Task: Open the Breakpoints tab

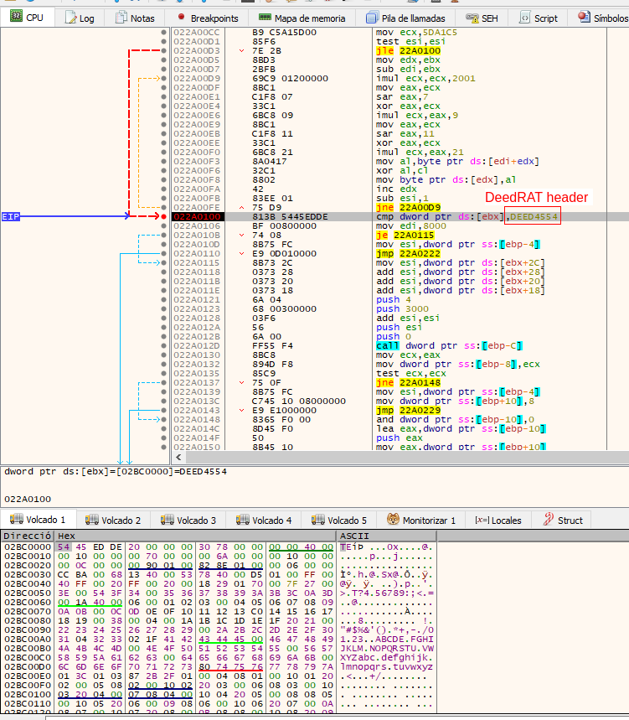Action: pos(209,18)
